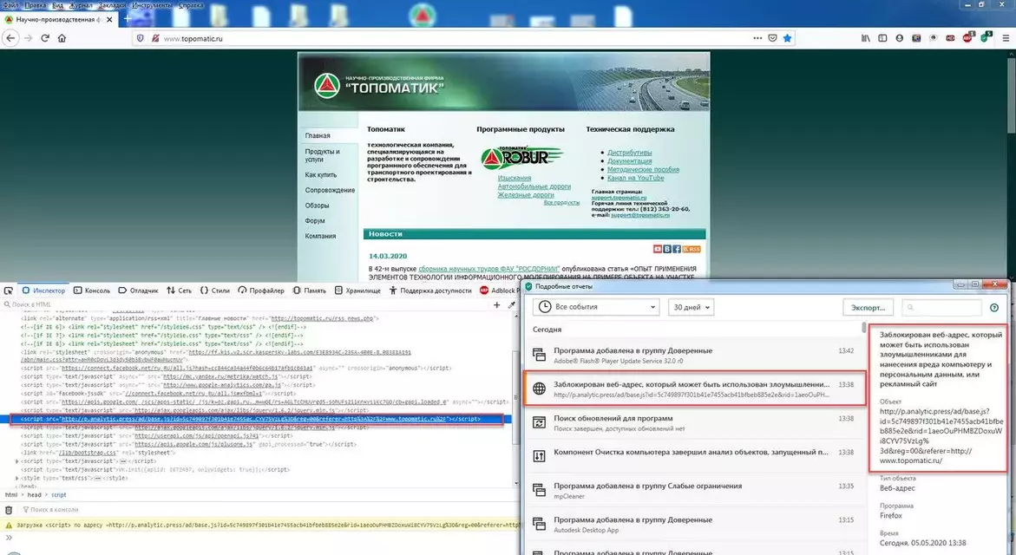Image resolution: width=1016 pixels, height=555 pixels.
Task: Add a new node with plus icon
Action: click(497, 304)
